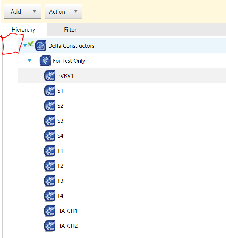Click the HATCH1 gear icon
This screenshot has height=238, width=226.
click(50, 211)
